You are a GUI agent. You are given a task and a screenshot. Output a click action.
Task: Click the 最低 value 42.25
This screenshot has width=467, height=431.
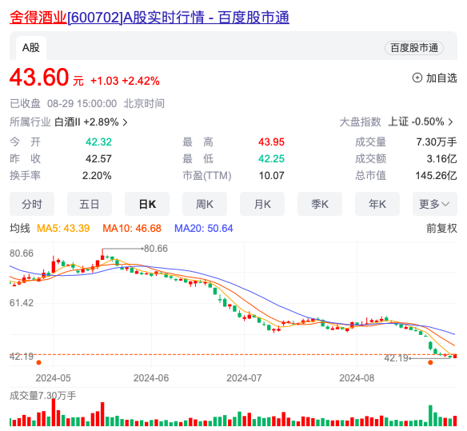pos(271,158)
